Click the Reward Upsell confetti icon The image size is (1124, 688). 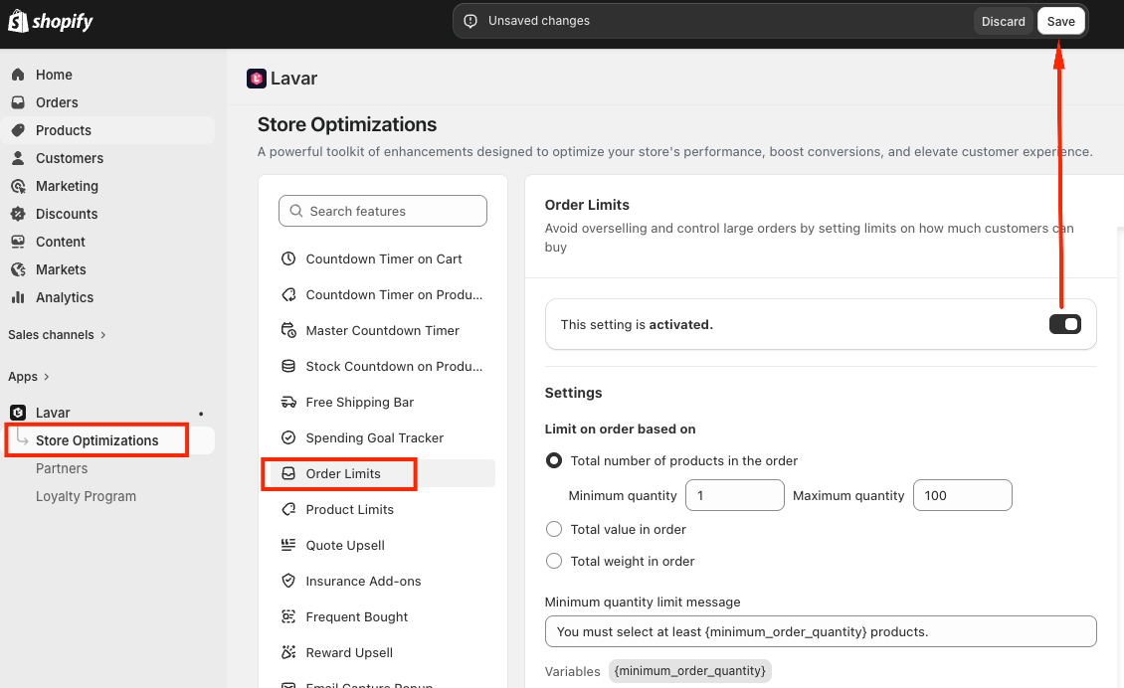point(288,653)
